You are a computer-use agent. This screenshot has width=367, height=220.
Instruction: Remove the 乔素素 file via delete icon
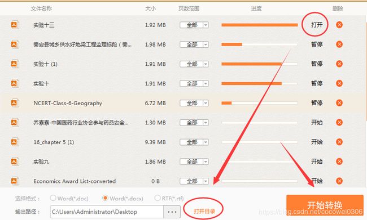tap(339, 122)
